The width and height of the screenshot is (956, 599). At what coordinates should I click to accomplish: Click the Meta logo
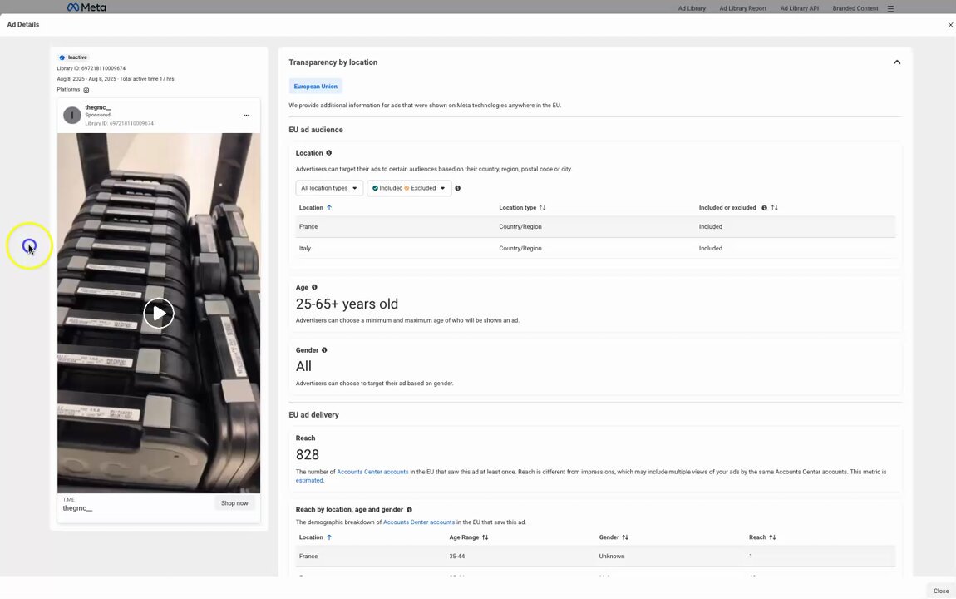point(86,7)
